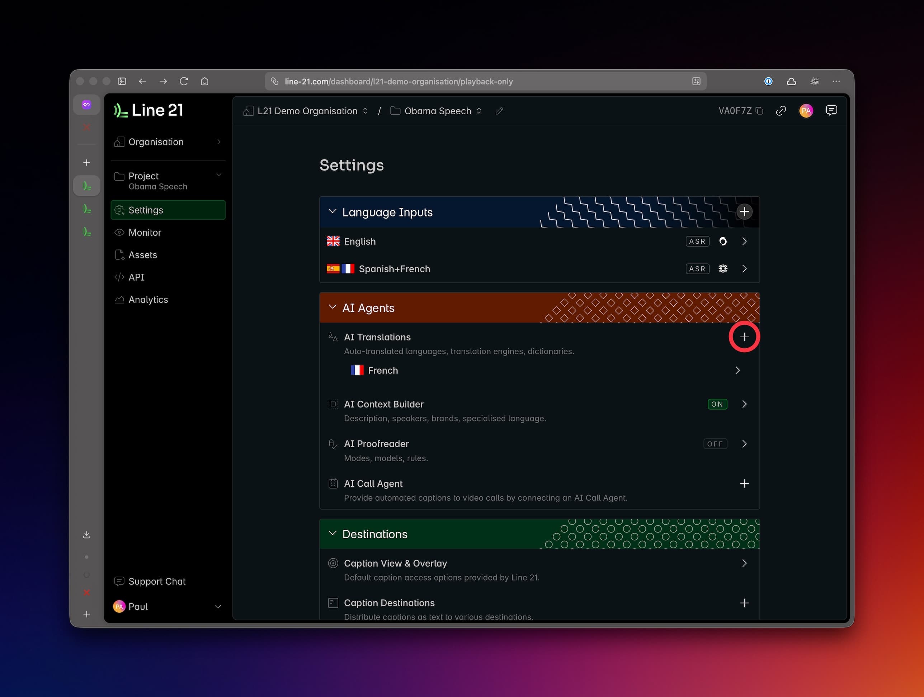The image size is (924, 697).
Task: Go to Analytics in the sidebar
Action: 148,300
